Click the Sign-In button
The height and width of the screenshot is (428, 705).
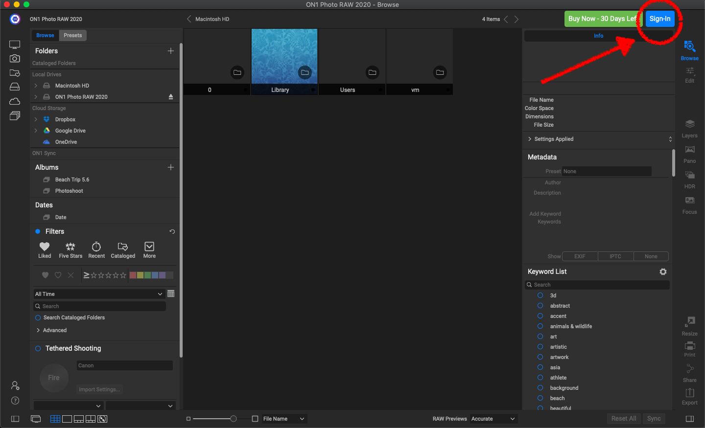point(659,19)
